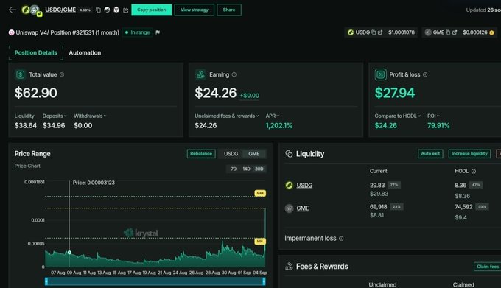The height and width of the screenshot is (288, 501).
Task: Click right handle of chart range slider
Action: [x=264, y=281]
